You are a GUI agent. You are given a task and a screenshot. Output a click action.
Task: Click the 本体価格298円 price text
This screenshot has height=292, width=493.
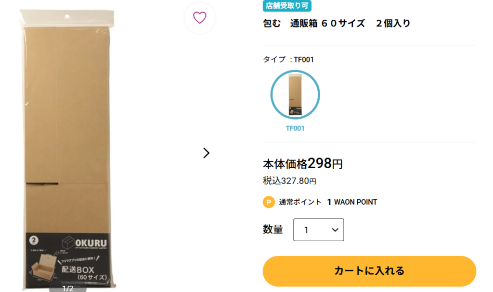[x=302, y=164]
